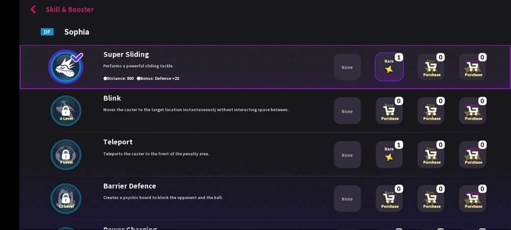Select Rare star booster for Super Sliding
The image size is (511, 230).
[389, 67]
